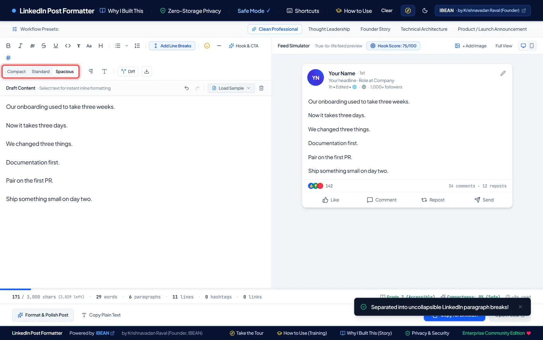Open Hook & CTA tool
Image resolution: width=543 pixels, height=340 pixels.
point(243,46)
